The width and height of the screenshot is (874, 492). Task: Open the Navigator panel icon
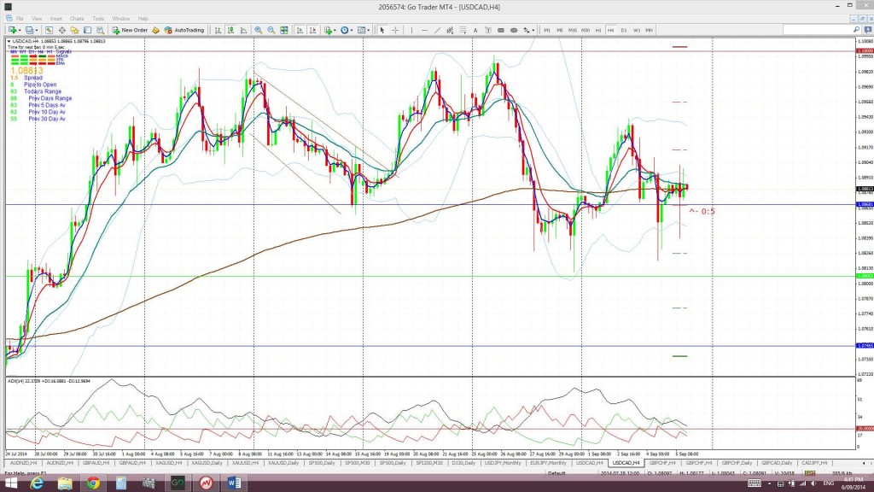[74, 30]
